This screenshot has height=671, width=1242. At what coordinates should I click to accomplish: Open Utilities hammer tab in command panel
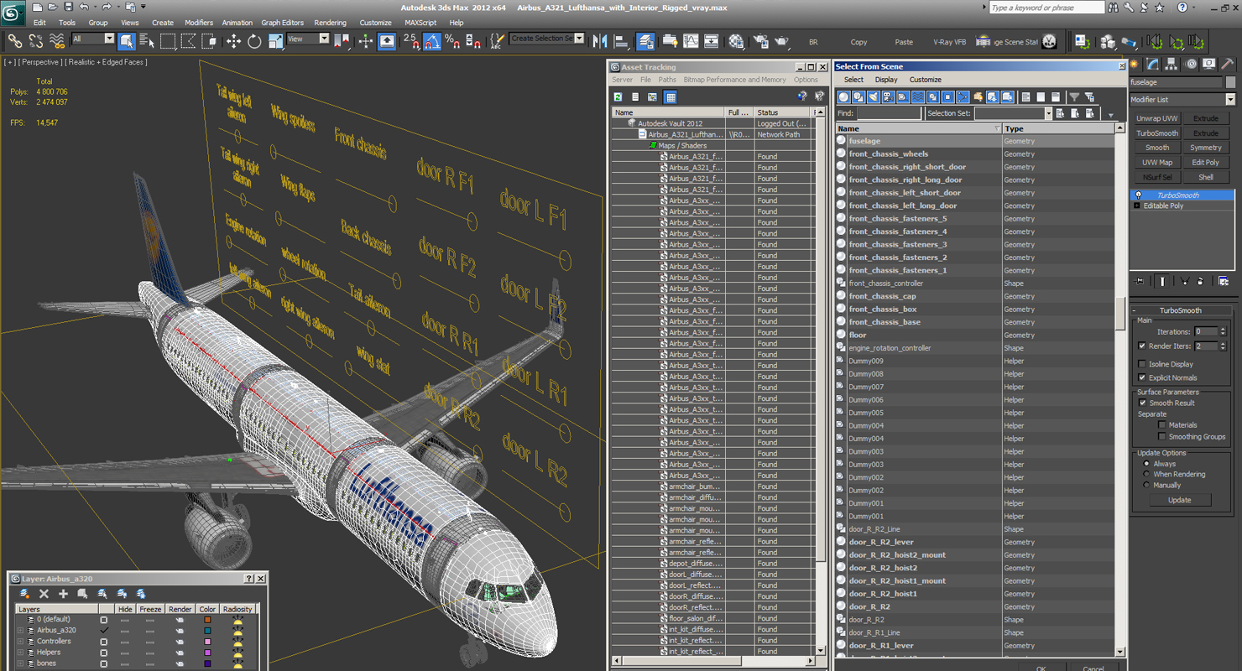pos(1227,64)
